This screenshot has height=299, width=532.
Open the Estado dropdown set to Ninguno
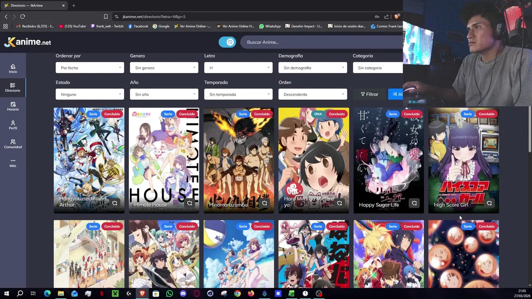click(90, 94)
